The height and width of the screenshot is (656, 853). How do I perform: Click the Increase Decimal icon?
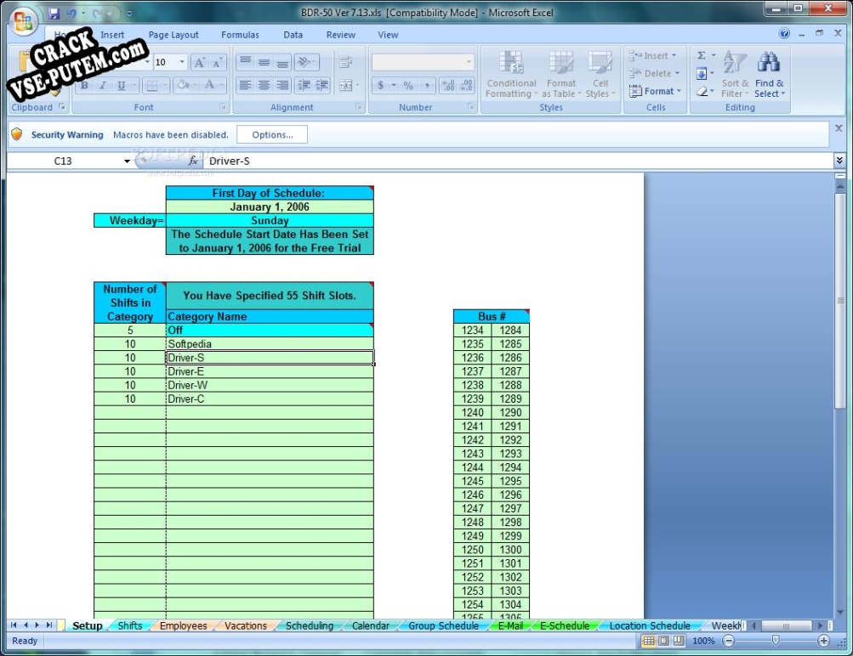point(446,85)
